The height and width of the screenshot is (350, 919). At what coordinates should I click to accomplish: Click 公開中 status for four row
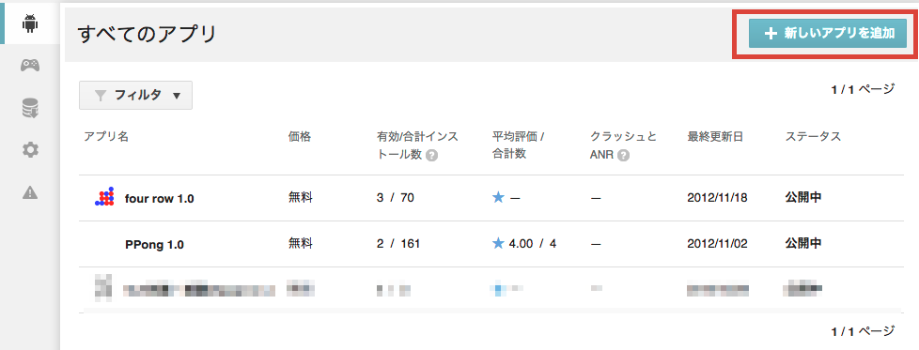click(803, 198)
